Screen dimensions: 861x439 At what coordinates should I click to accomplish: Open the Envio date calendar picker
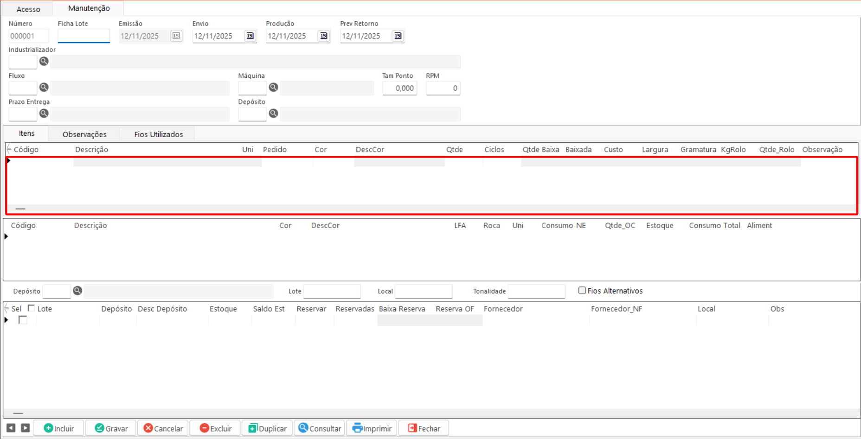[x=250, y=36]
